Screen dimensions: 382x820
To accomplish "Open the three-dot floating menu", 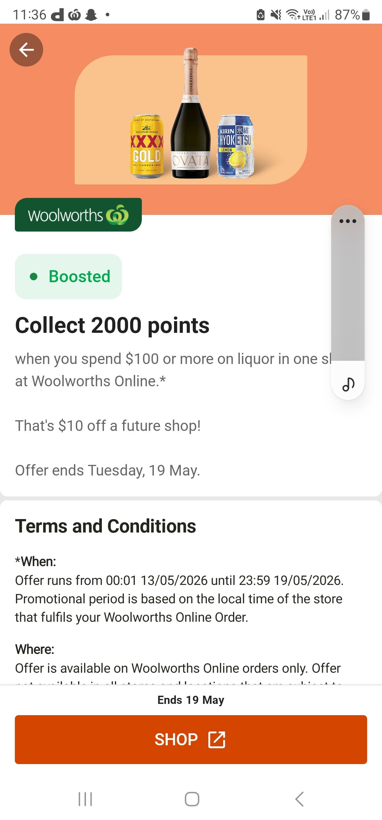I will [348, 221].
